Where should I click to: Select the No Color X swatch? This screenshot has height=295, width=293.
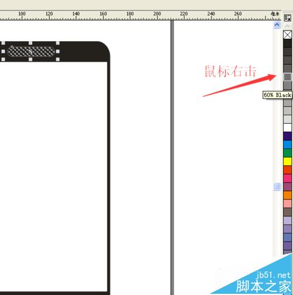287,35
